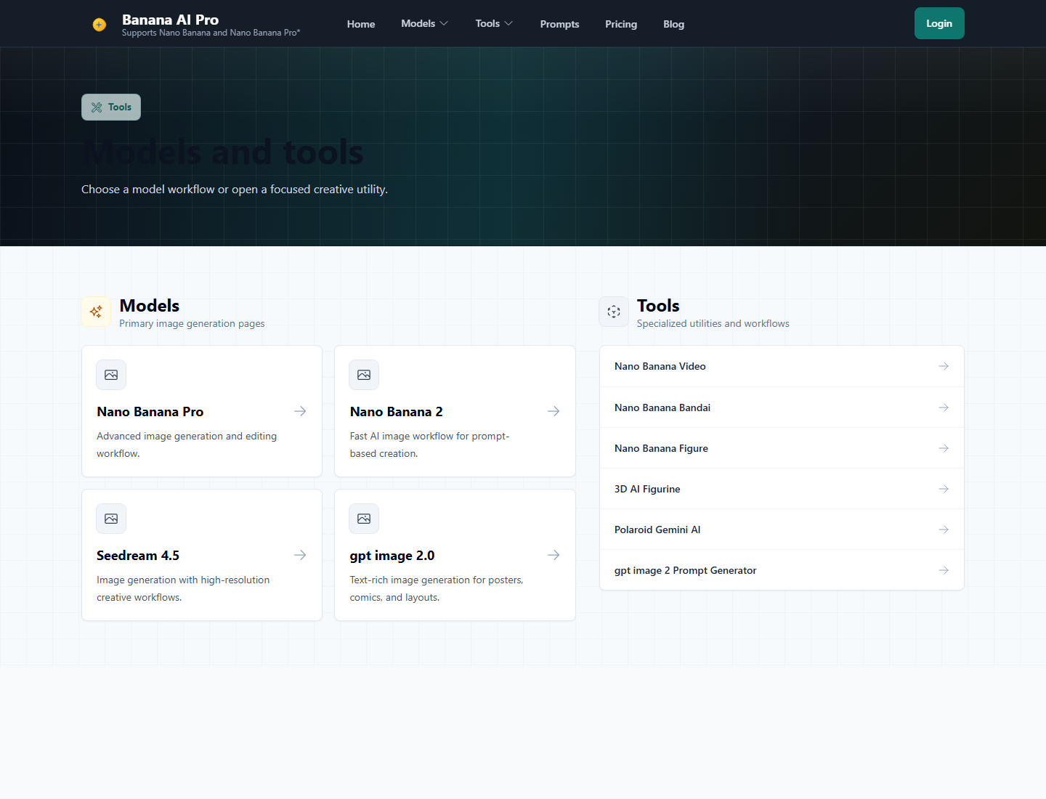Click 'Advanced image generation and editing workflow.' text
The image size is (1046, 799).
187,445
